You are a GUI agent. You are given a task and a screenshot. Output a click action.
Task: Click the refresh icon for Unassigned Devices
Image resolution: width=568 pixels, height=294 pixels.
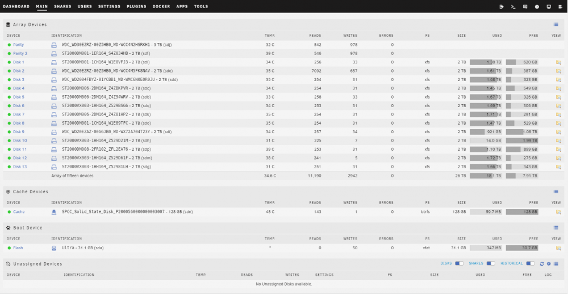(542, 263)
